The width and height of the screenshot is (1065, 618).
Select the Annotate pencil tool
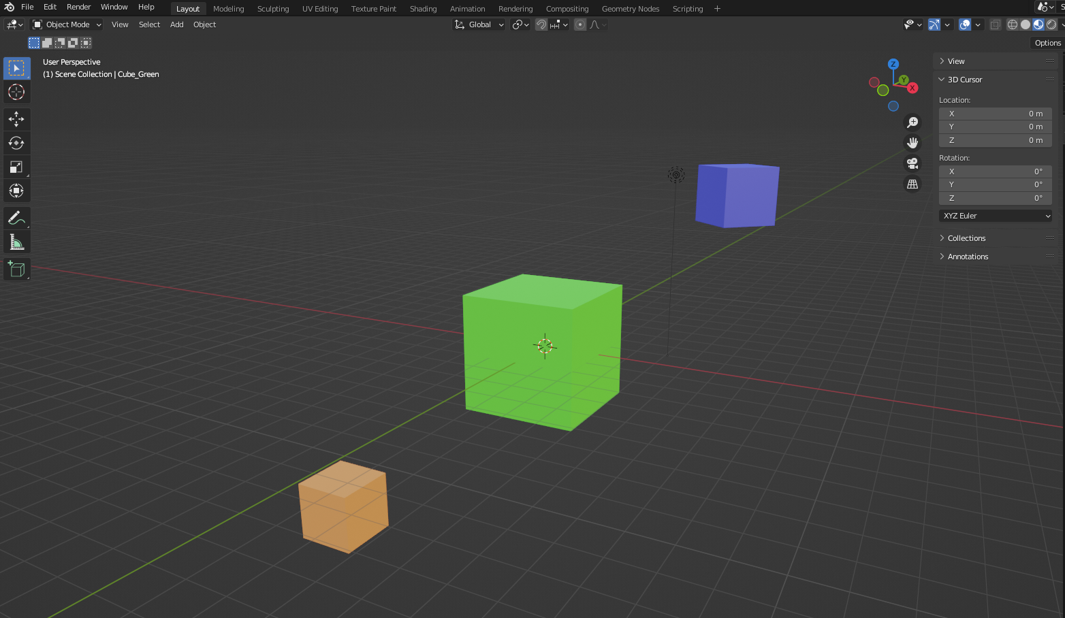[16, 218]
